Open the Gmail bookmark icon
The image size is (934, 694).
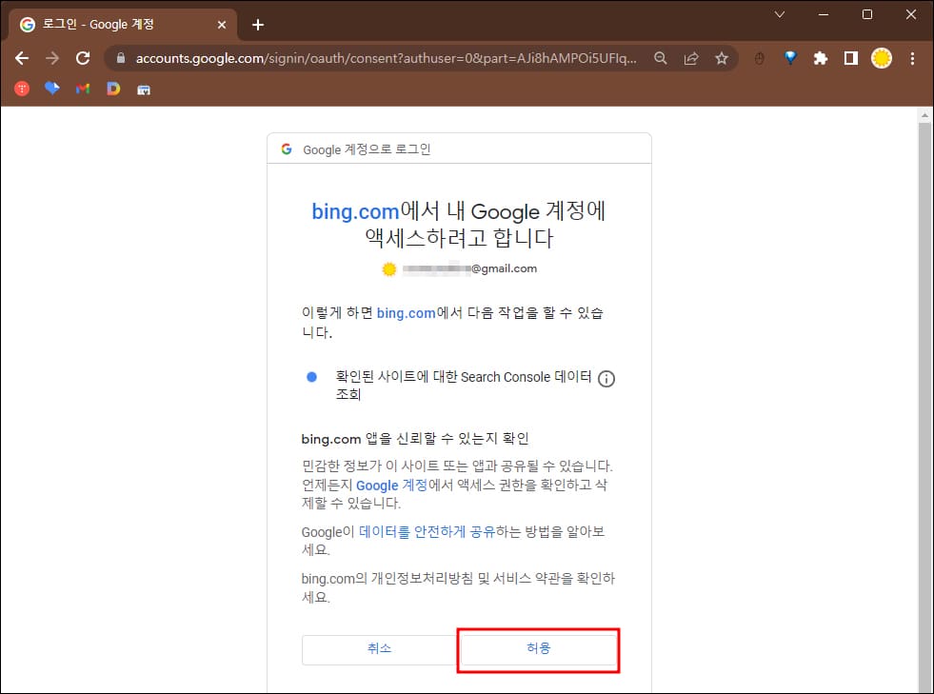coord(83,89)
